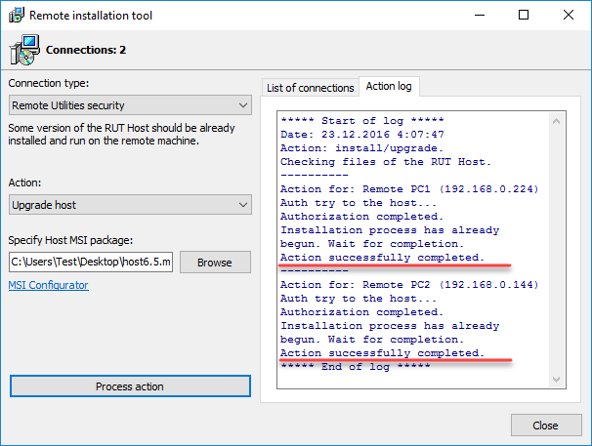
Task: Maximize the Remote installation tool window
Action: tap(524, 16)
